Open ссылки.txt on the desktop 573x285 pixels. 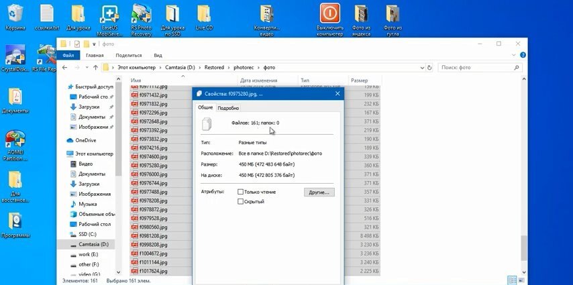46,17
